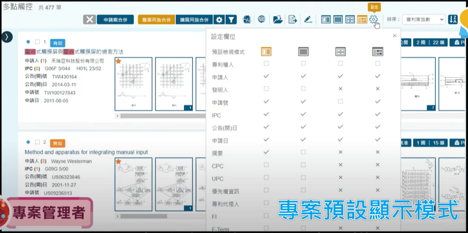Viewport: 468px width, 233px height.
Task: Select the pen annotation icon
Action: (308, 19)
